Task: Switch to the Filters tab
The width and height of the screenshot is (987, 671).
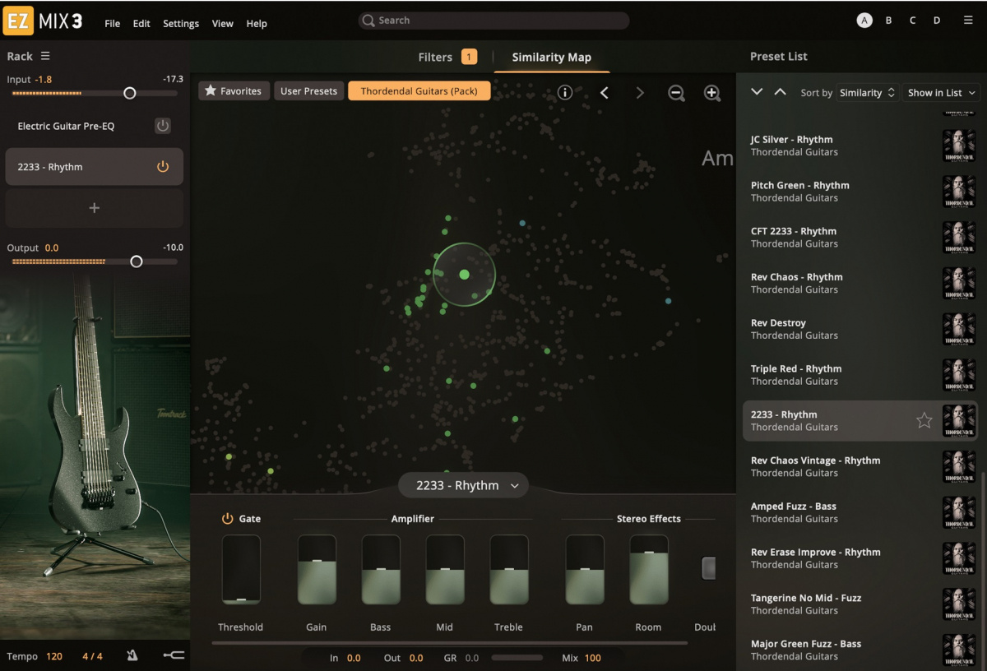Action: point(435,57)
